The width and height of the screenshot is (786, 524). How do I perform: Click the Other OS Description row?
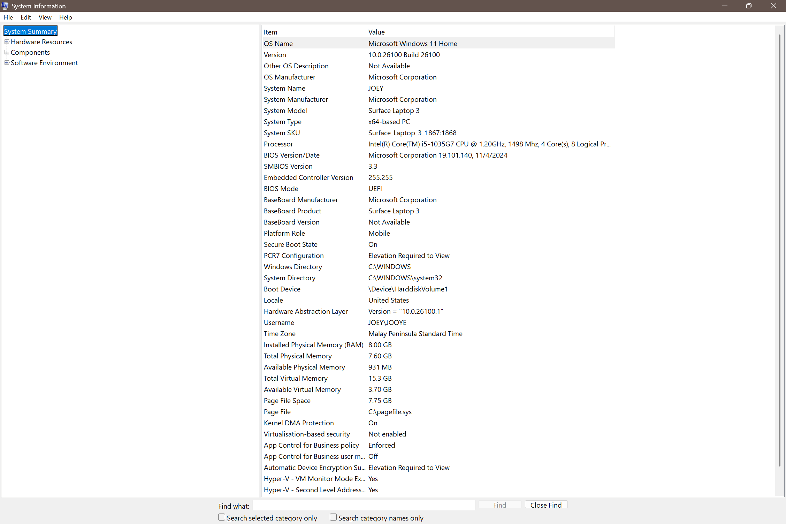point(438,66)
